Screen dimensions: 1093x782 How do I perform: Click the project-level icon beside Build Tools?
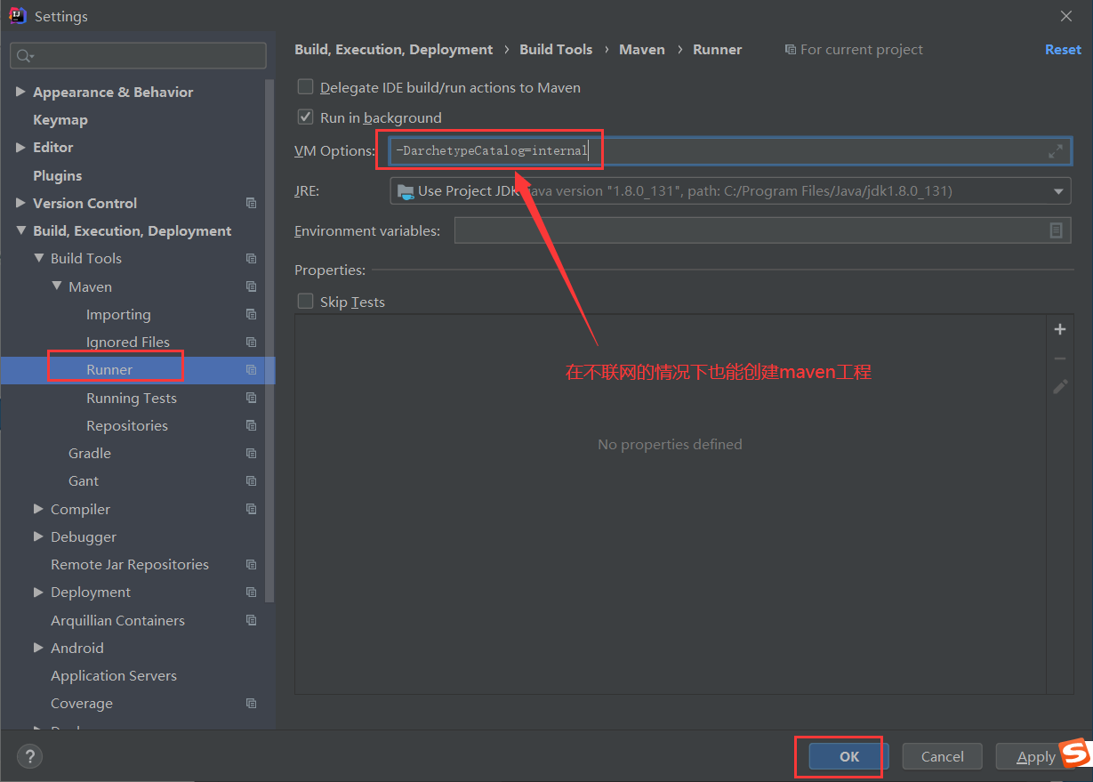tap(252, 259)
